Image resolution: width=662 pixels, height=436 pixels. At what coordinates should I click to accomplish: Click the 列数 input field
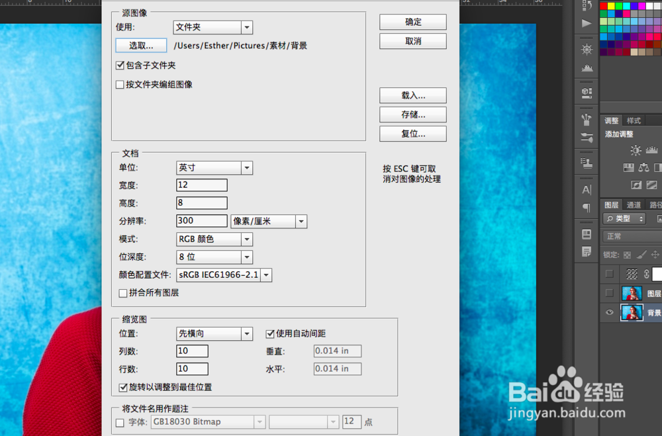coord(192,351)
